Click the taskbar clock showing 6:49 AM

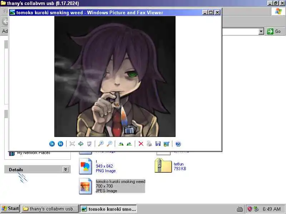click(x=272, y=209)
